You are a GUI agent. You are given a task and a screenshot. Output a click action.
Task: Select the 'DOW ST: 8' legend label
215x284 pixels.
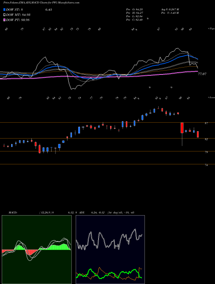tap(14, 9)
